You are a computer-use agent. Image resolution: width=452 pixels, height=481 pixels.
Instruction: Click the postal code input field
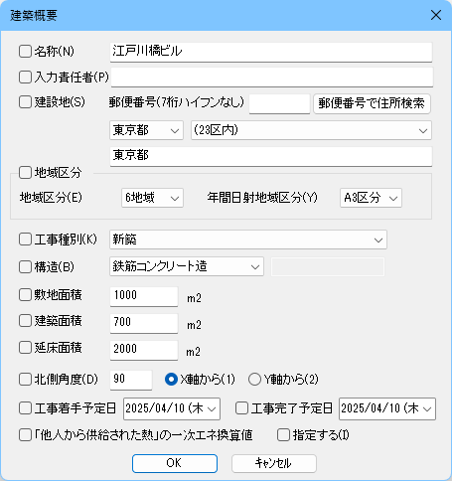tap(279, 103)
